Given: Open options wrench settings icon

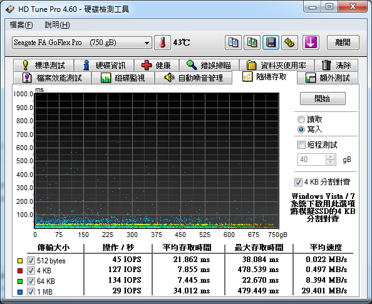Looking at the screenshot, I should pos(289,43).
